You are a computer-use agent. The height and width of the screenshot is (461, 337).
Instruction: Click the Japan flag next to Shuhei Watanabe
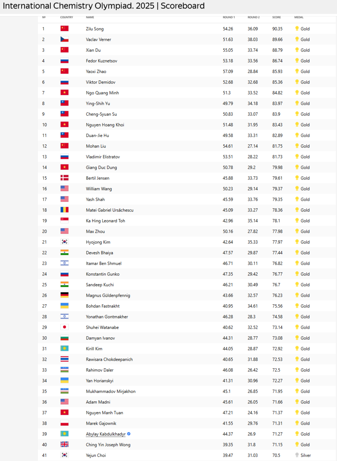[x=64, y=327]
